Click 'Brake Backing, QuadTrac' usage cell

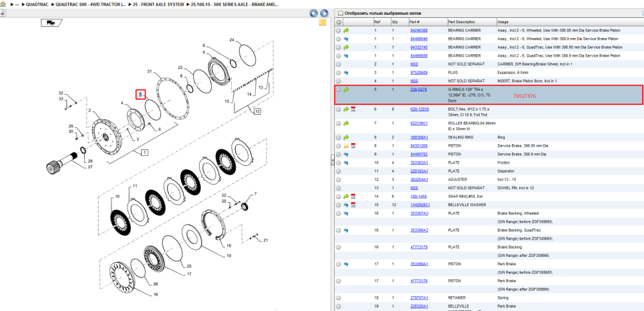point(516,231)
